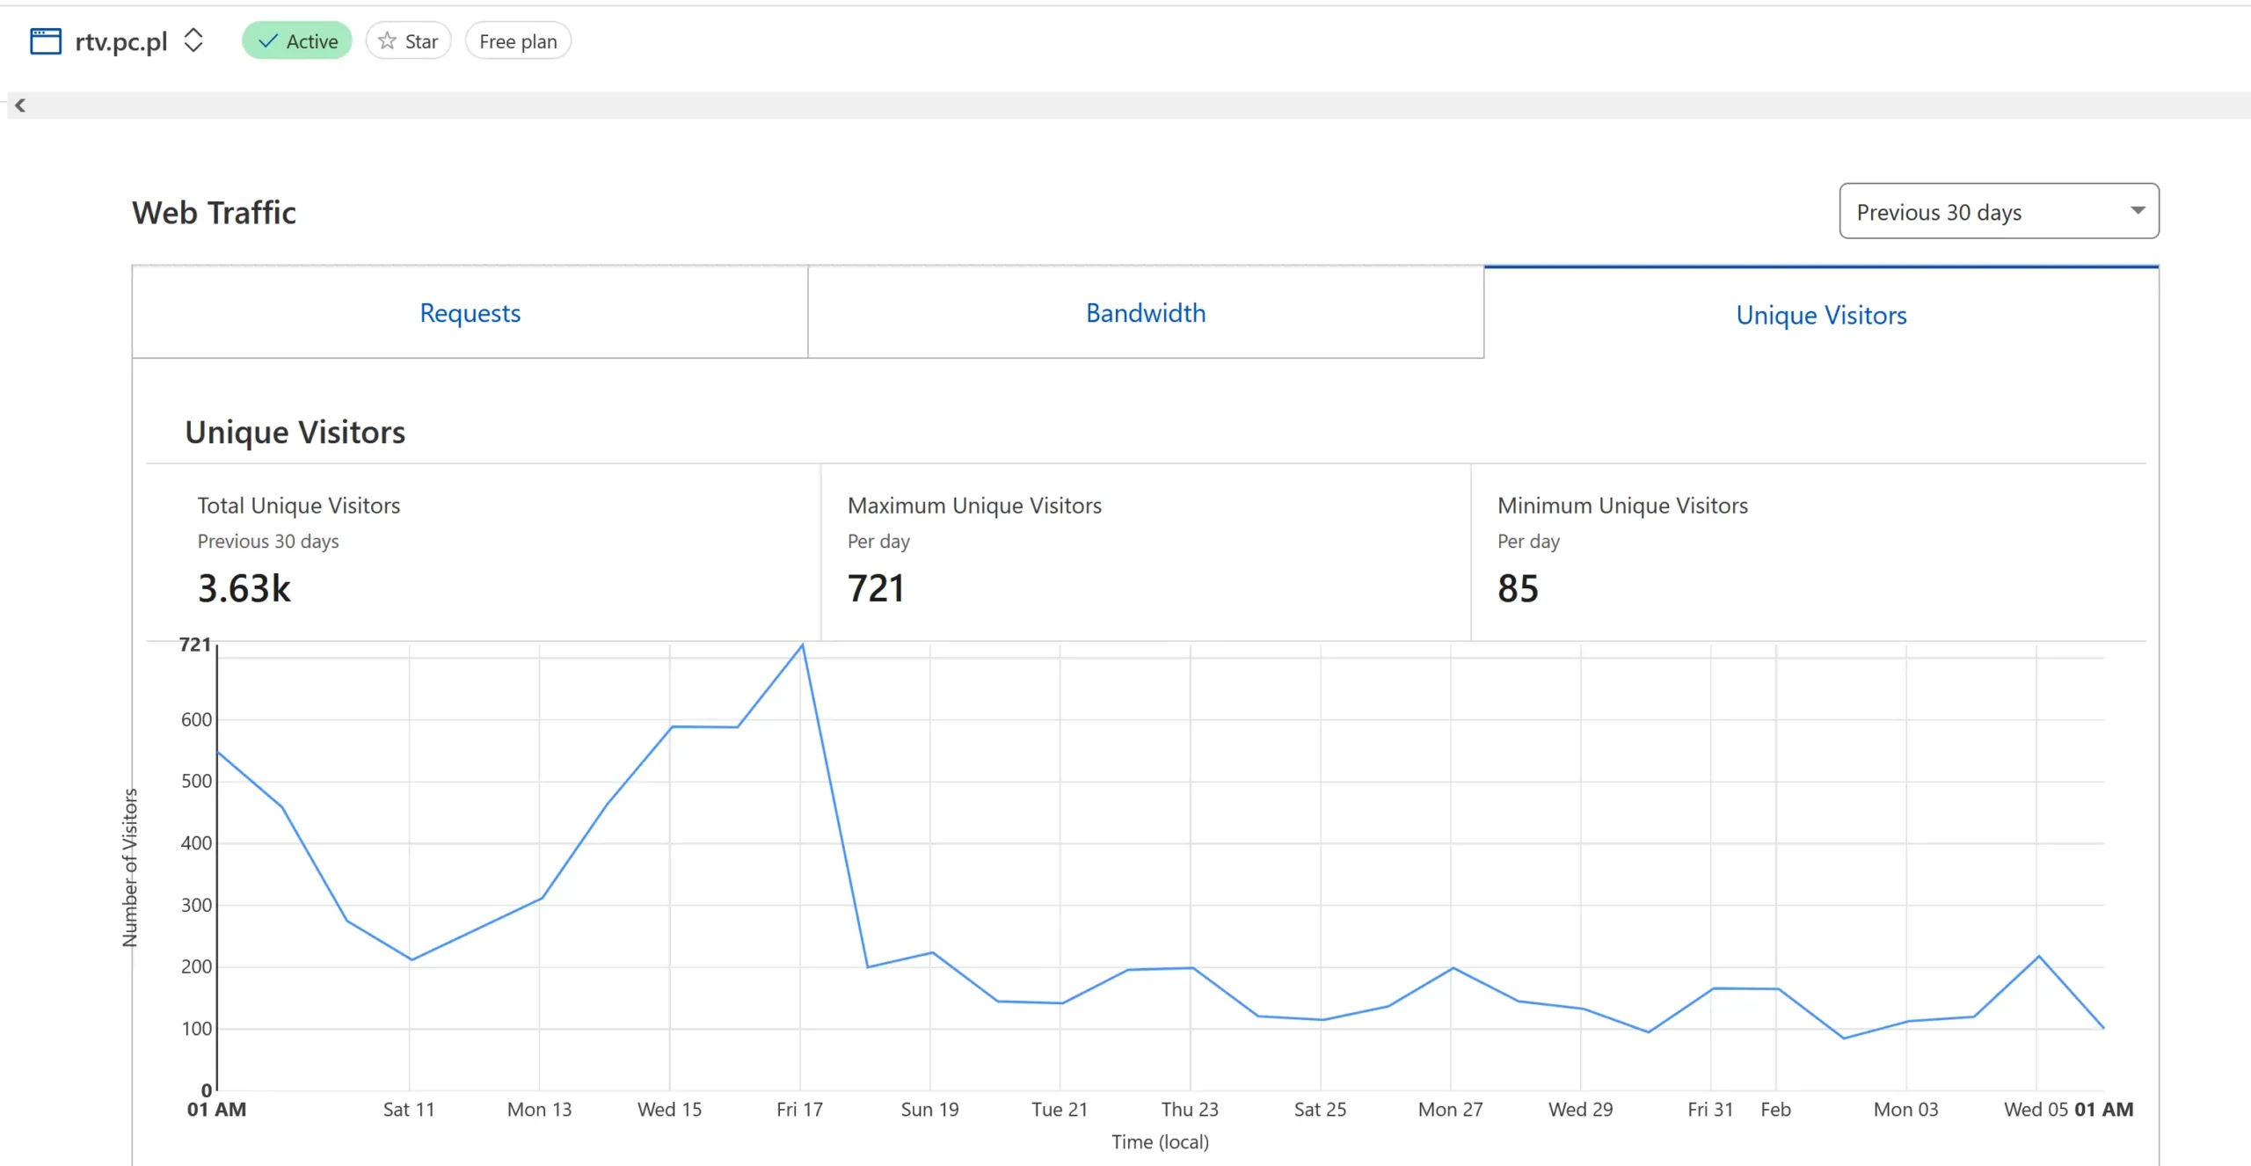Click the dropdown caret arrow for time range
This screenshot has height=1166, width=2251.
pyautogui.click(x=2138, y=210)
